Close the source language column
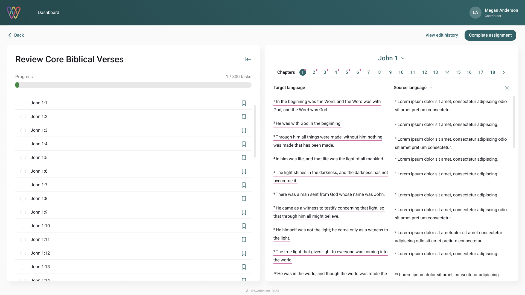 pyautogui.click(x=507, y=88)
